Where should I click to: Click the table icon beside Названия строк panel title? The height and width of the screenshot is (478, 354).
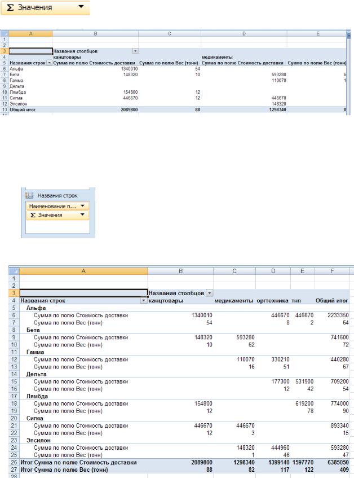(29, 195)
